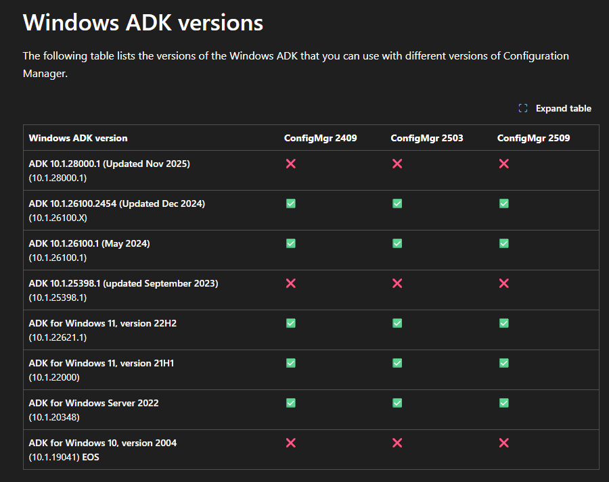Click green check for Windows Server 2022 under ConfigMgr 2409
This screenshot has width=609, height=482.
(x=290, y=403)
